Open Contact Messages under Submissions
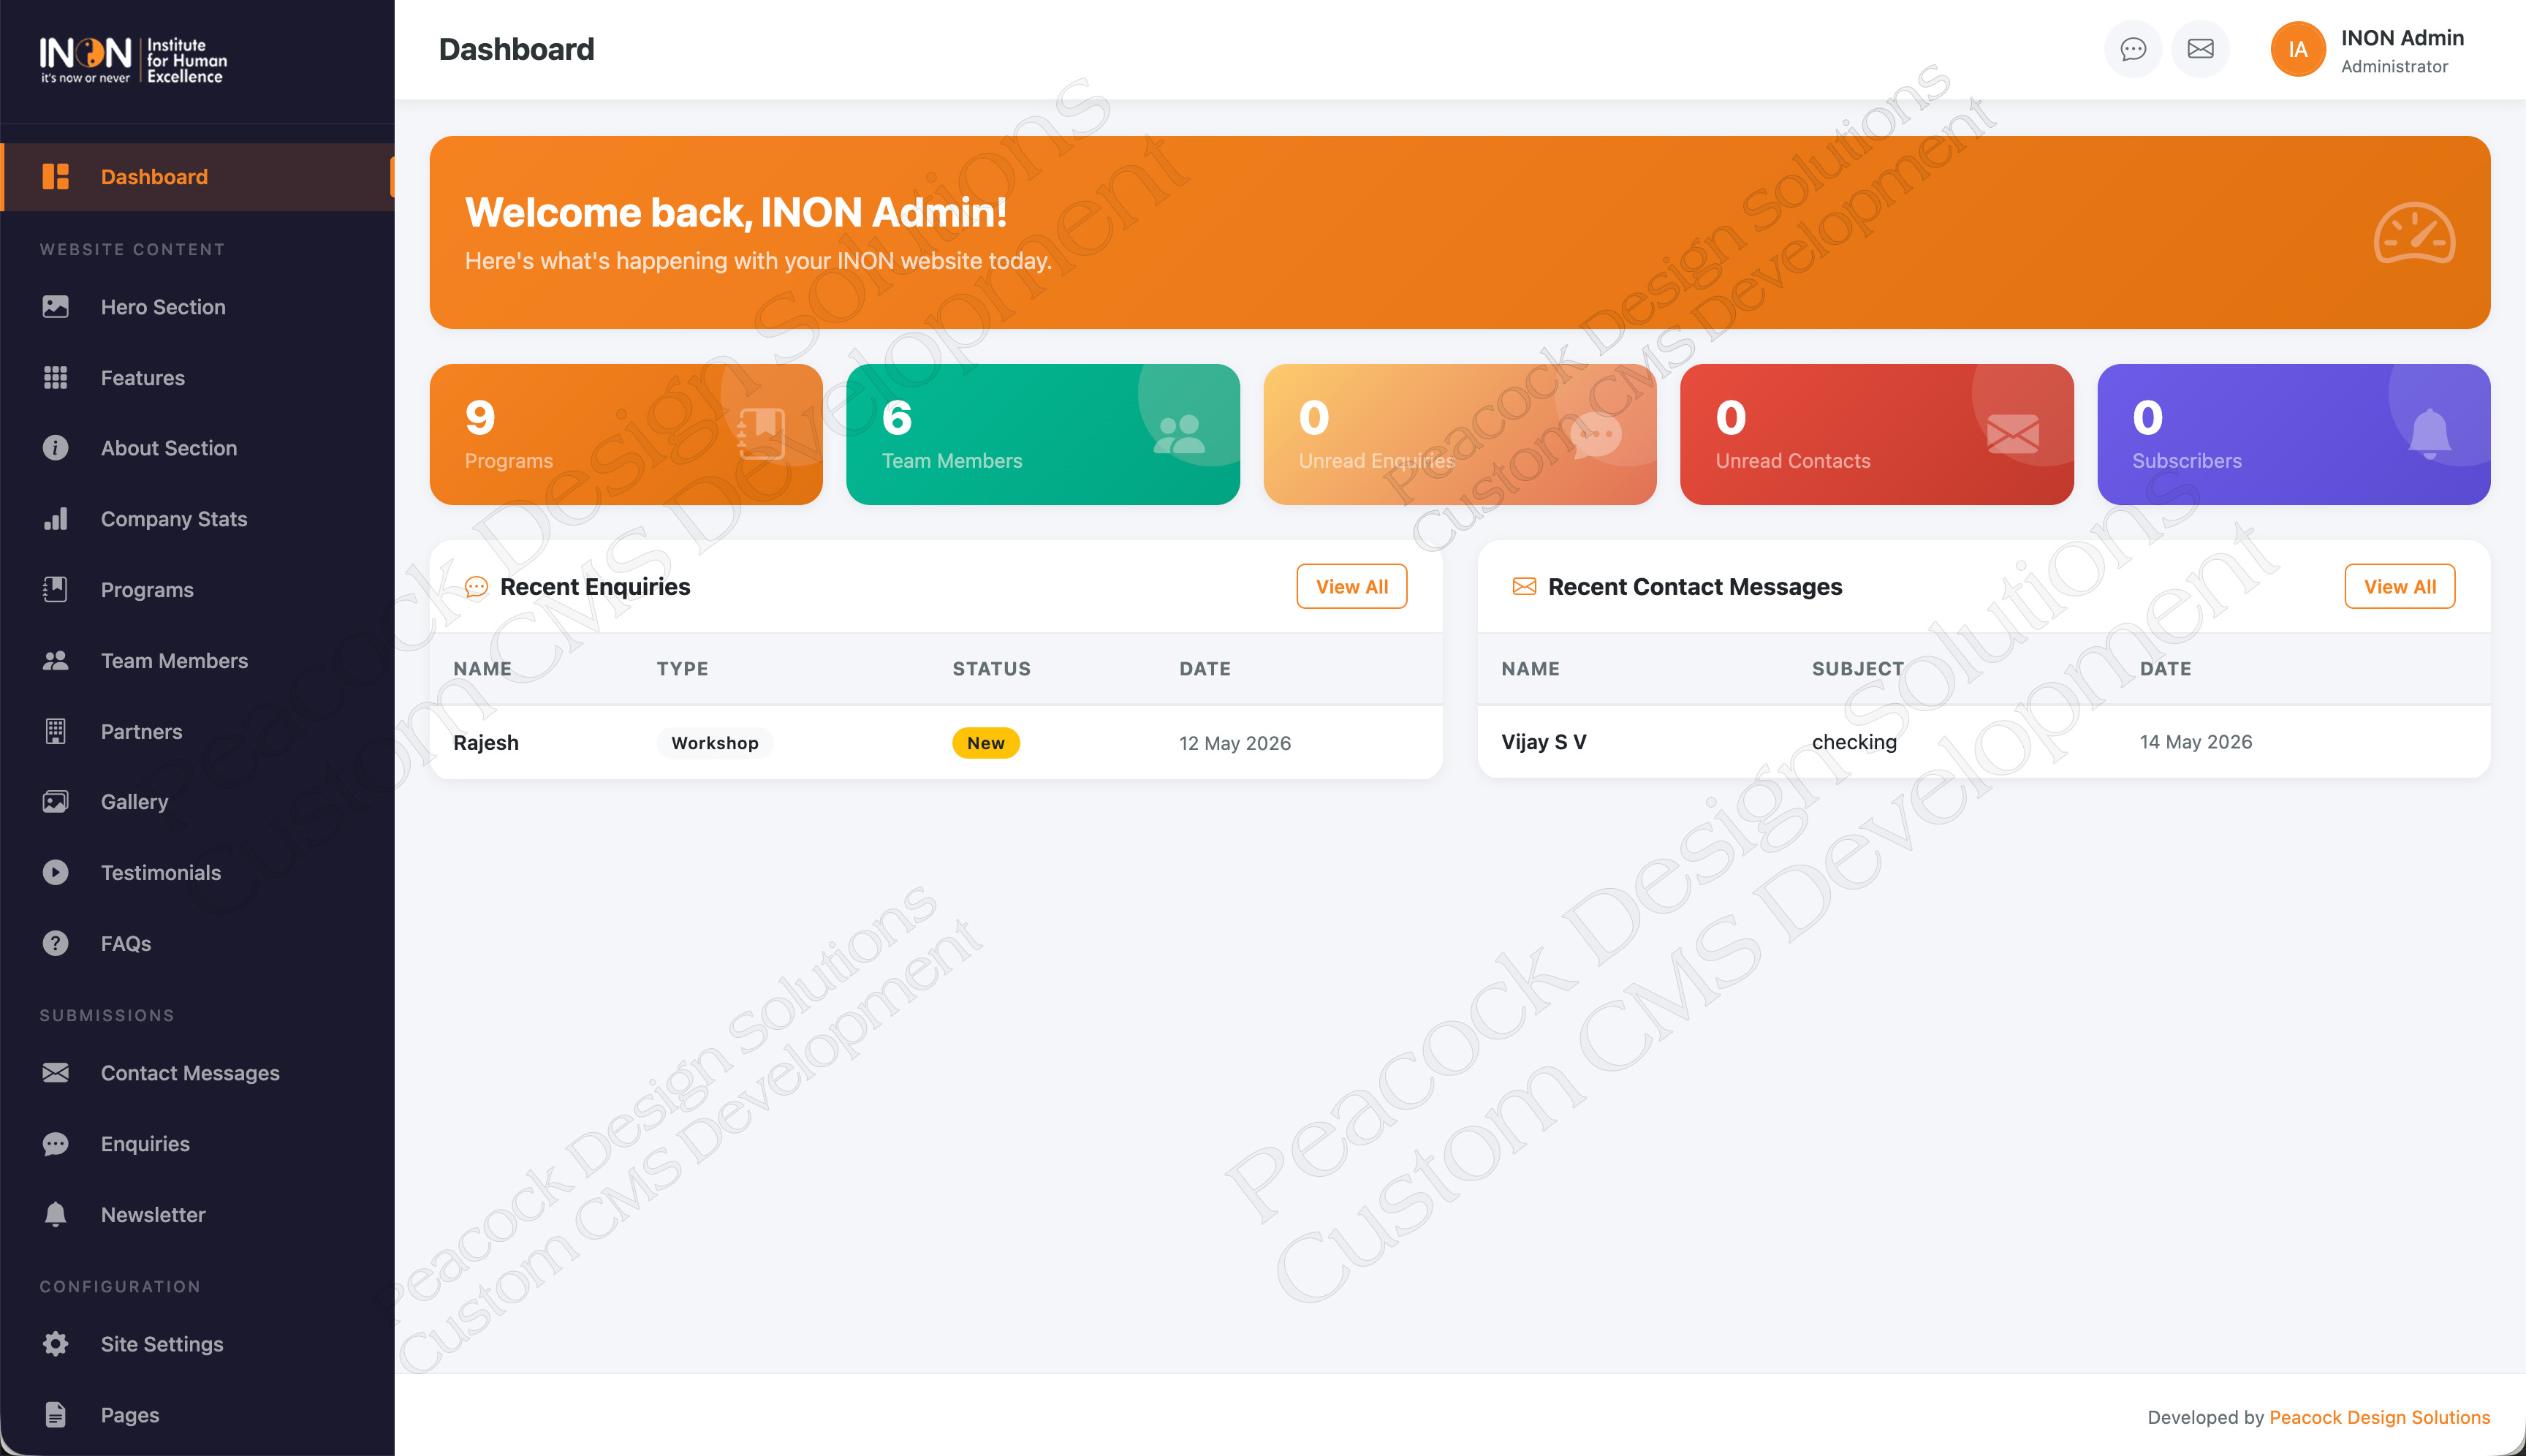Screen dimensions: 2526x1456 point(197,1073)
